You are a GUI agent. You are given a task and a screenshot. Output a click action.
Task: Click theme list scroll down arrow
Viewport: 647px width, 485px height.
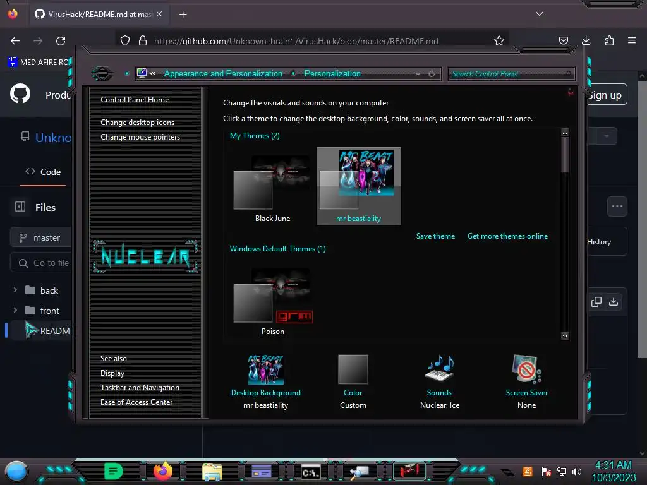pos(565,336)
